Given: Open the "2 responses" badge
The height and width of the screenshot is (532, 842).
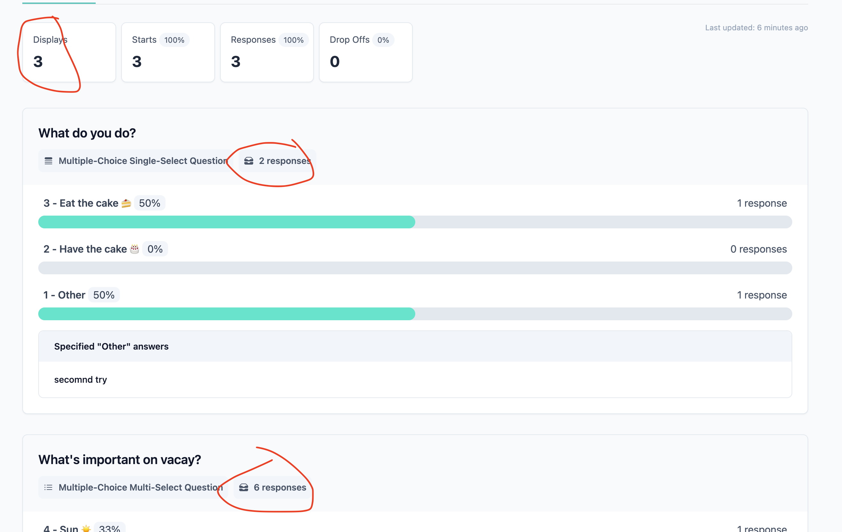Looking at the screenshot, I should pos(276,161).
